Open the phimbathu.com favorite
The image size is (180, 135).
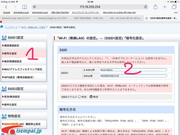point(21,13)
